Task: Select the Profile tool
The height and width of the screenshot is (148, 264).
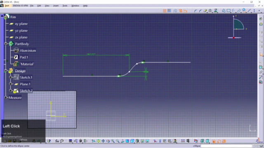Action: coord(224,11)
